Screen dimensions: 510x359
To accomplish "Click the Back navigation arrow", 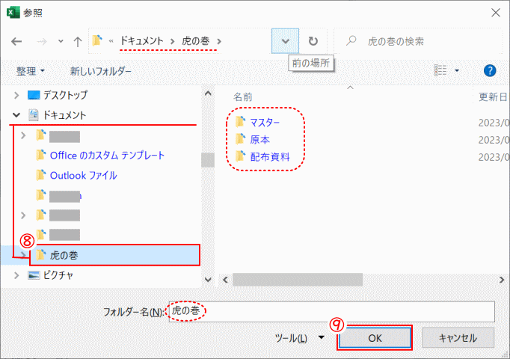I will pos(16,41).
